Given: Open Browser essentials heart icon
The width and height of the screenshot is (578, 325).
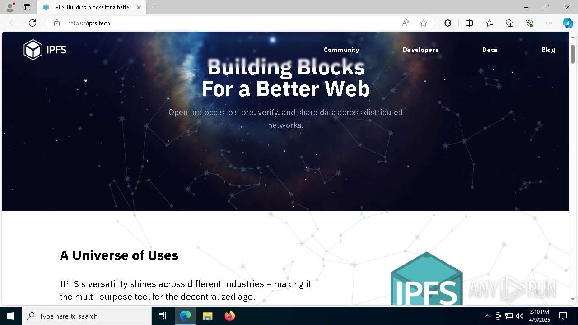Looking at the screenshot, I should pyautogui.click(x=529, y=23).
